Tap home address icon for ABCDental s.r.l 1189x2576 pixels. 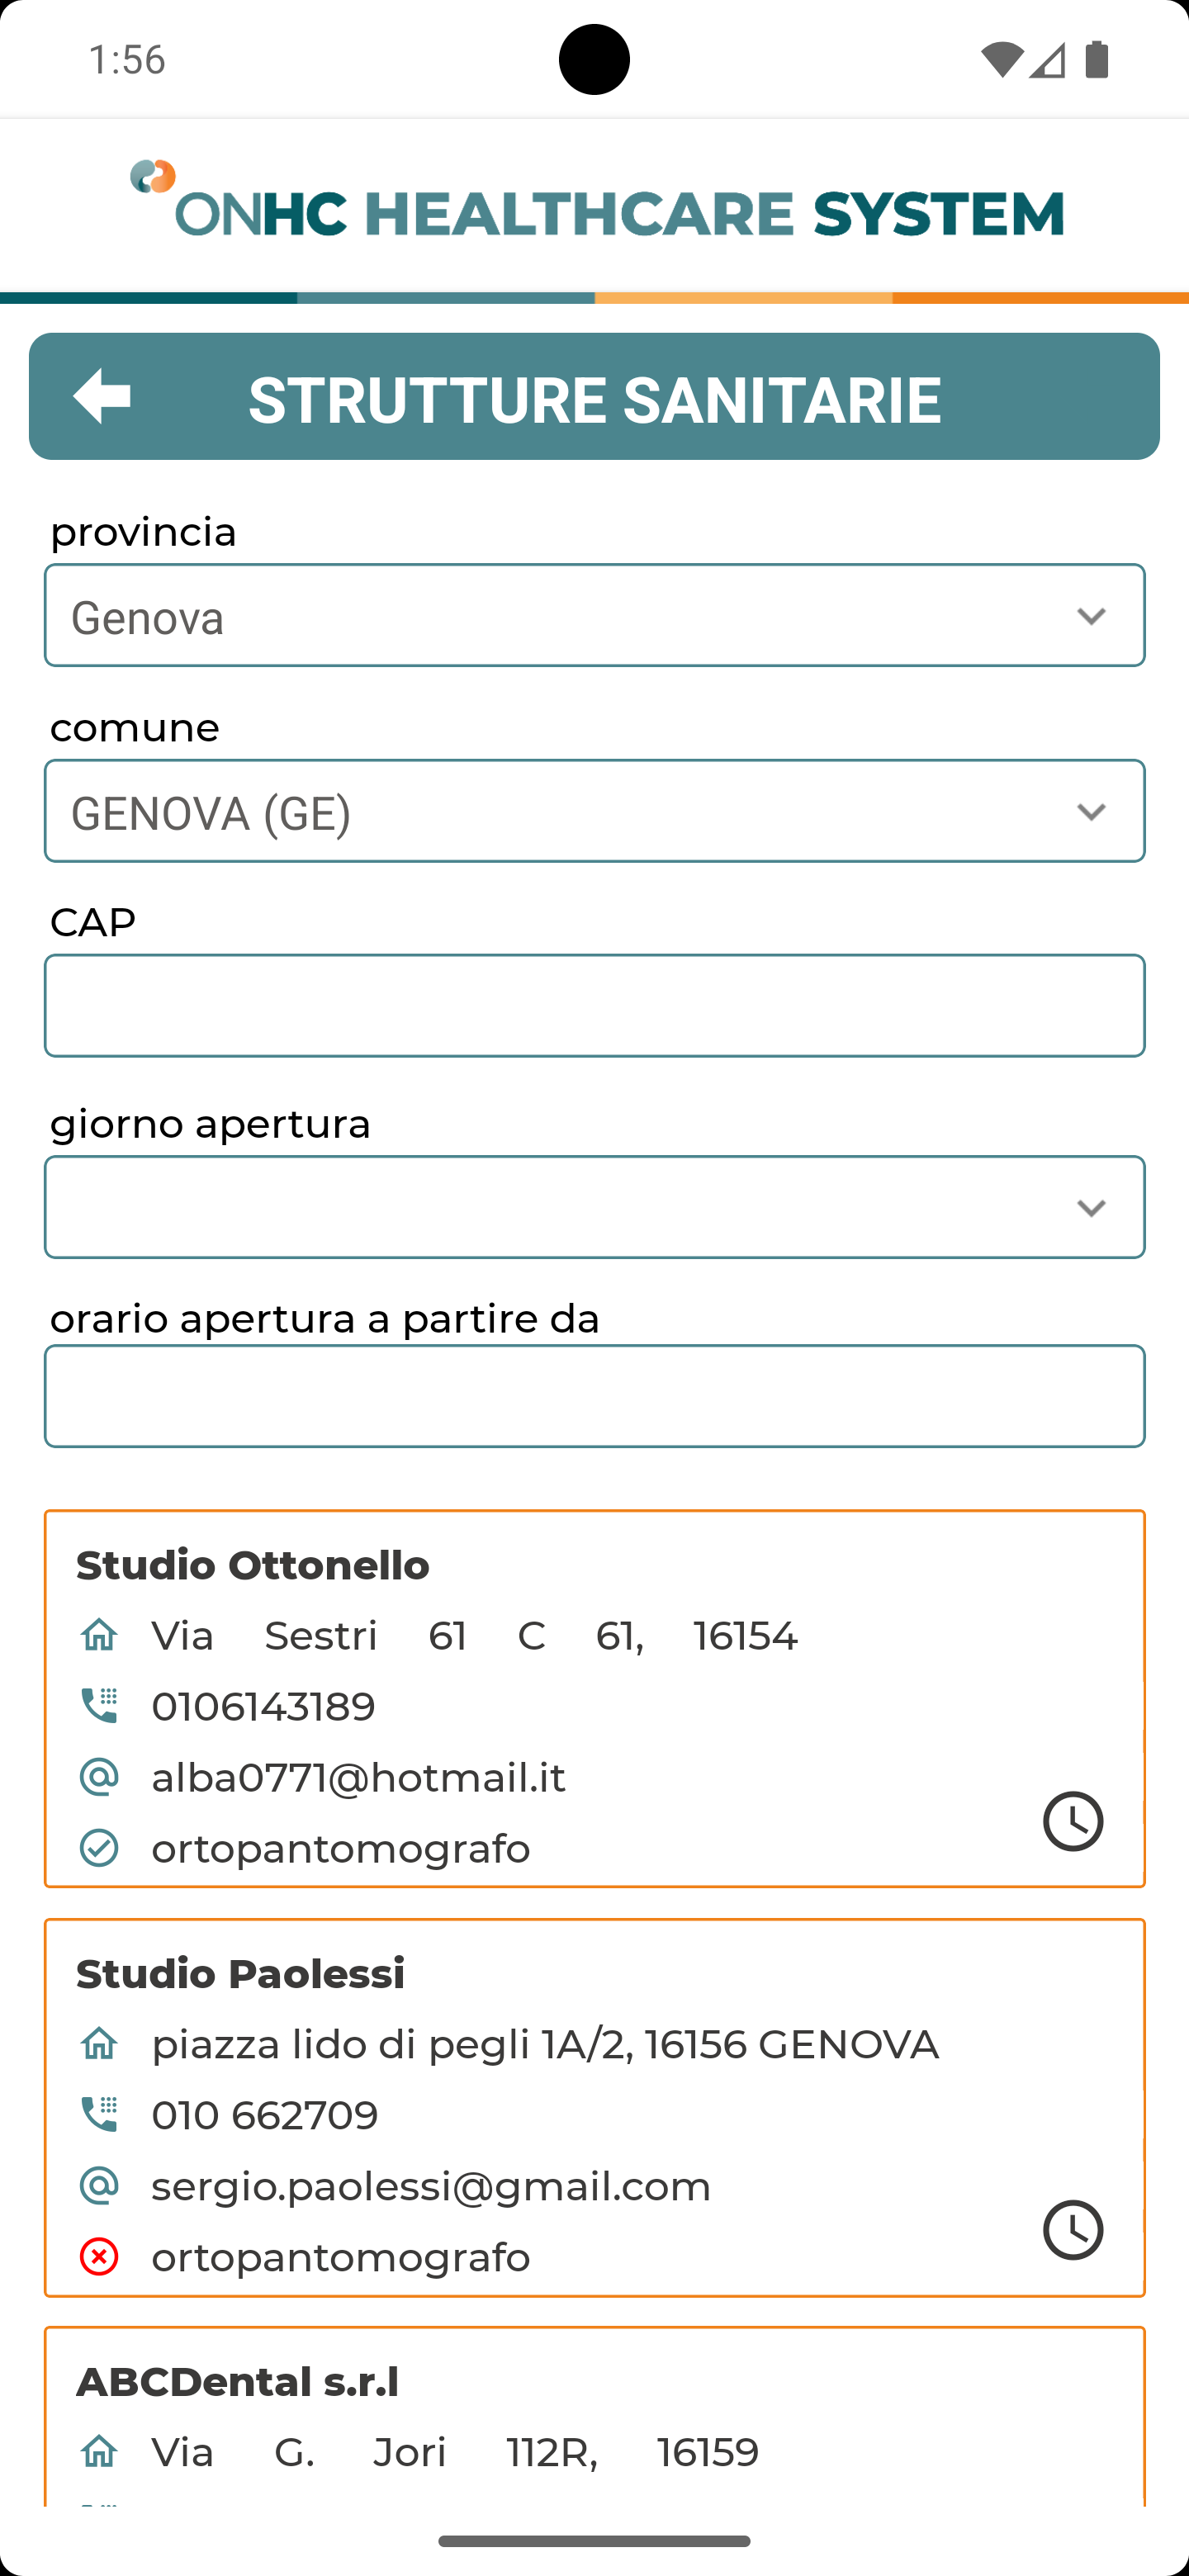point(99,2452)
